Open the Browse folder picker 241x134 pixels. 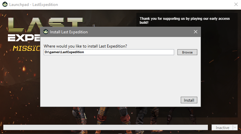point(187,52)
